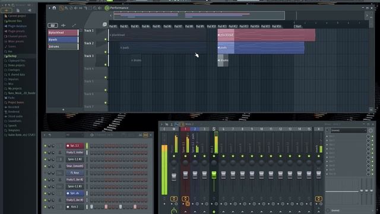The height and width of the screenshot is (214, 380).
Task: Click the mute tool in playlist toolbar
Action: pos(75,8)
